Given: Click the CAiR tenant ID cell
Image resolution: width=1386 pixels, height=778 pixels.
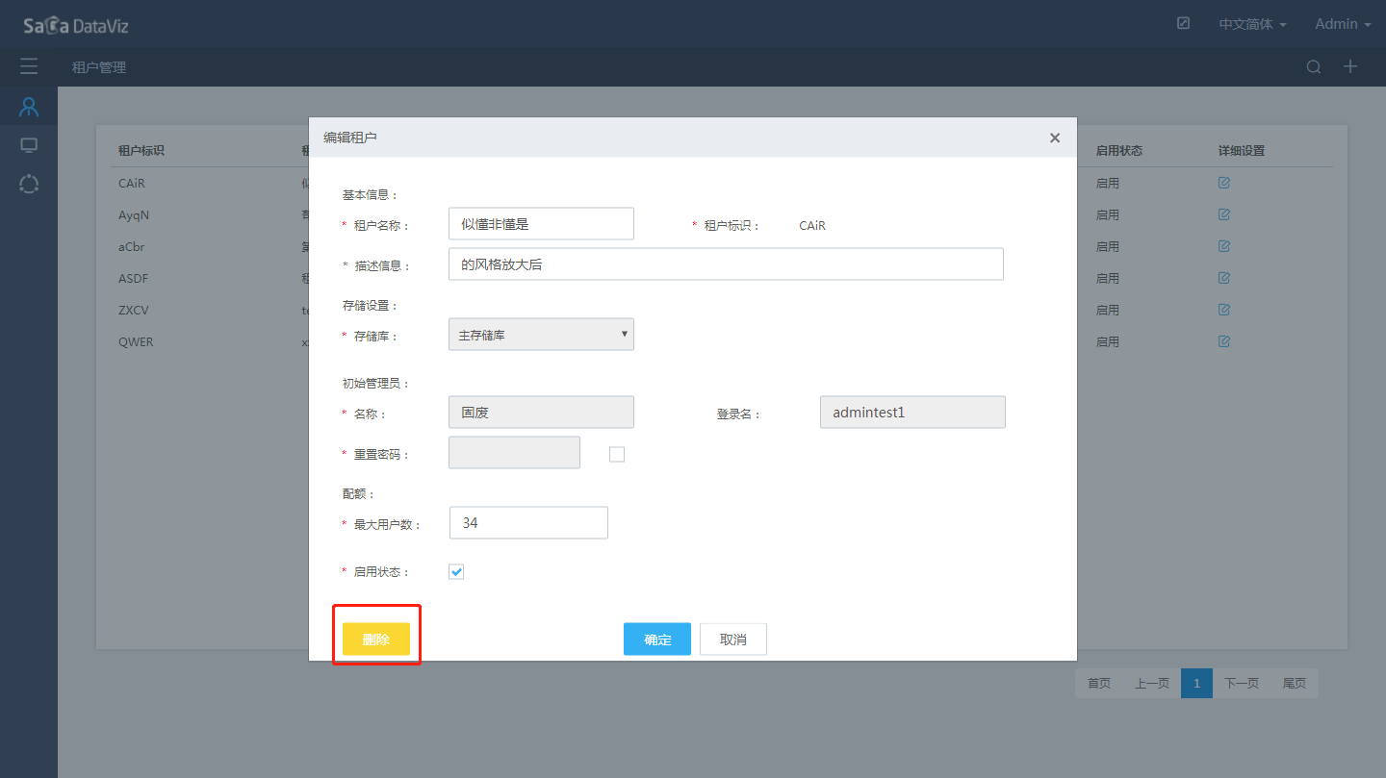Looking at the screenshot, I should point(132,183).
